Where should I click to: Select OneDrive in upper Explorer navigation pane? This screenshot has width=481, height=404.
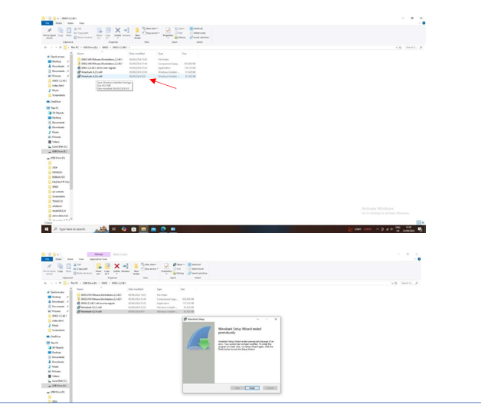point(54,102)
